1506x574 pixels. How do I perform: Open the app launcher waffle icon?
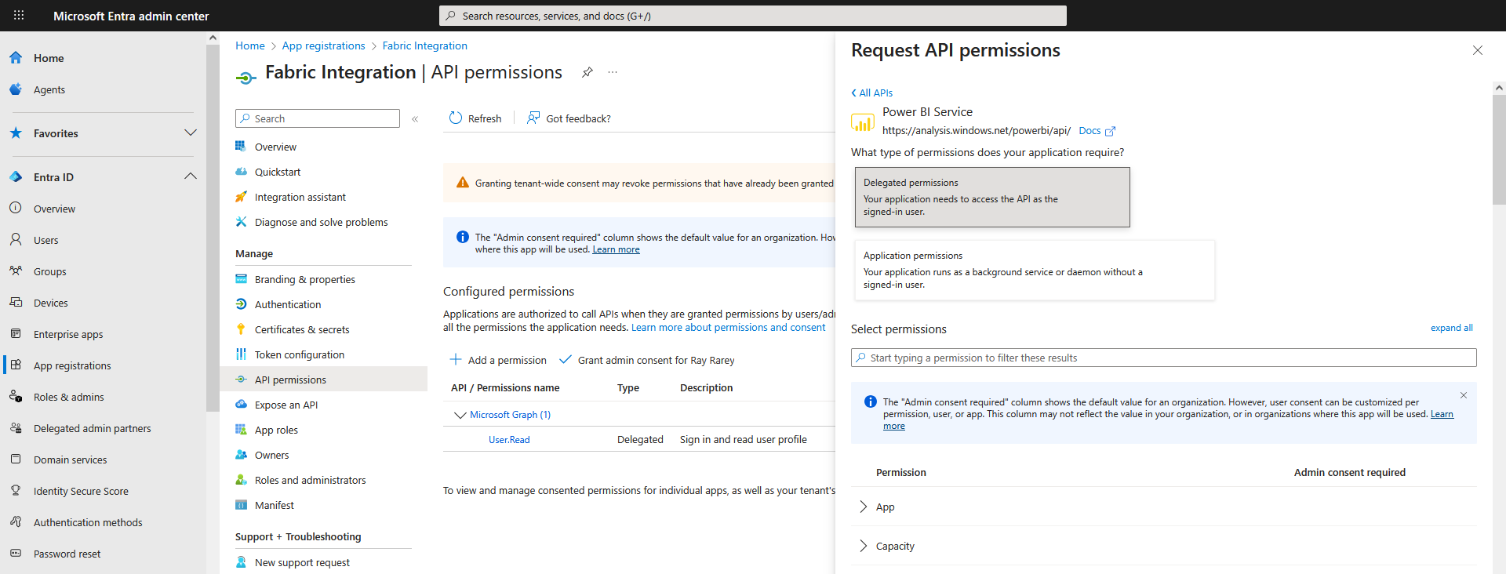(19, 15)
